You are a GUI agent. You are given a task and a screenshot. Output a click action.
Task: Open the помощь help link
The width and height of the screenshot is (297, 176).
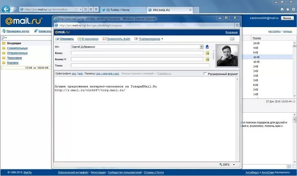pos(287,31)
